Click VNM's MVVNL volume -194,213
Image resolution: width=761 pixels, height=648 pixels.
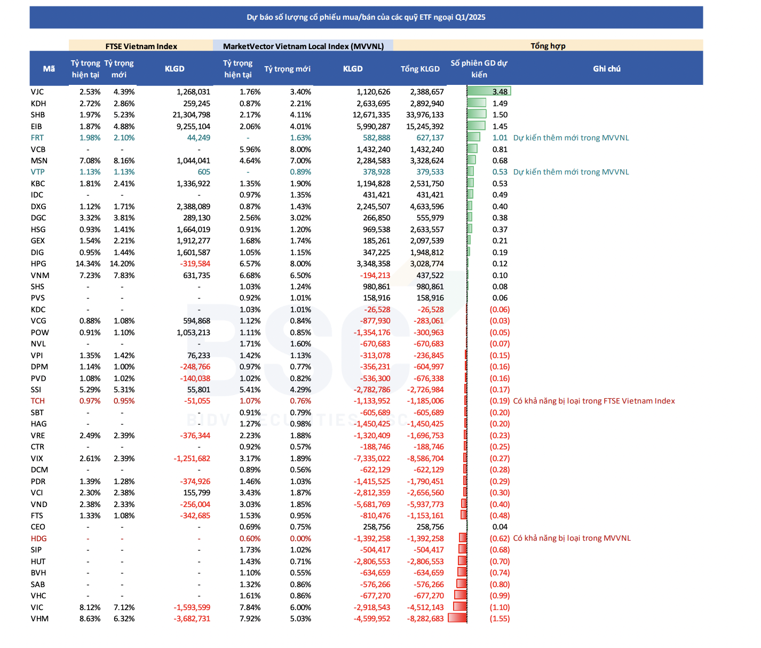(x=375, y=275)
